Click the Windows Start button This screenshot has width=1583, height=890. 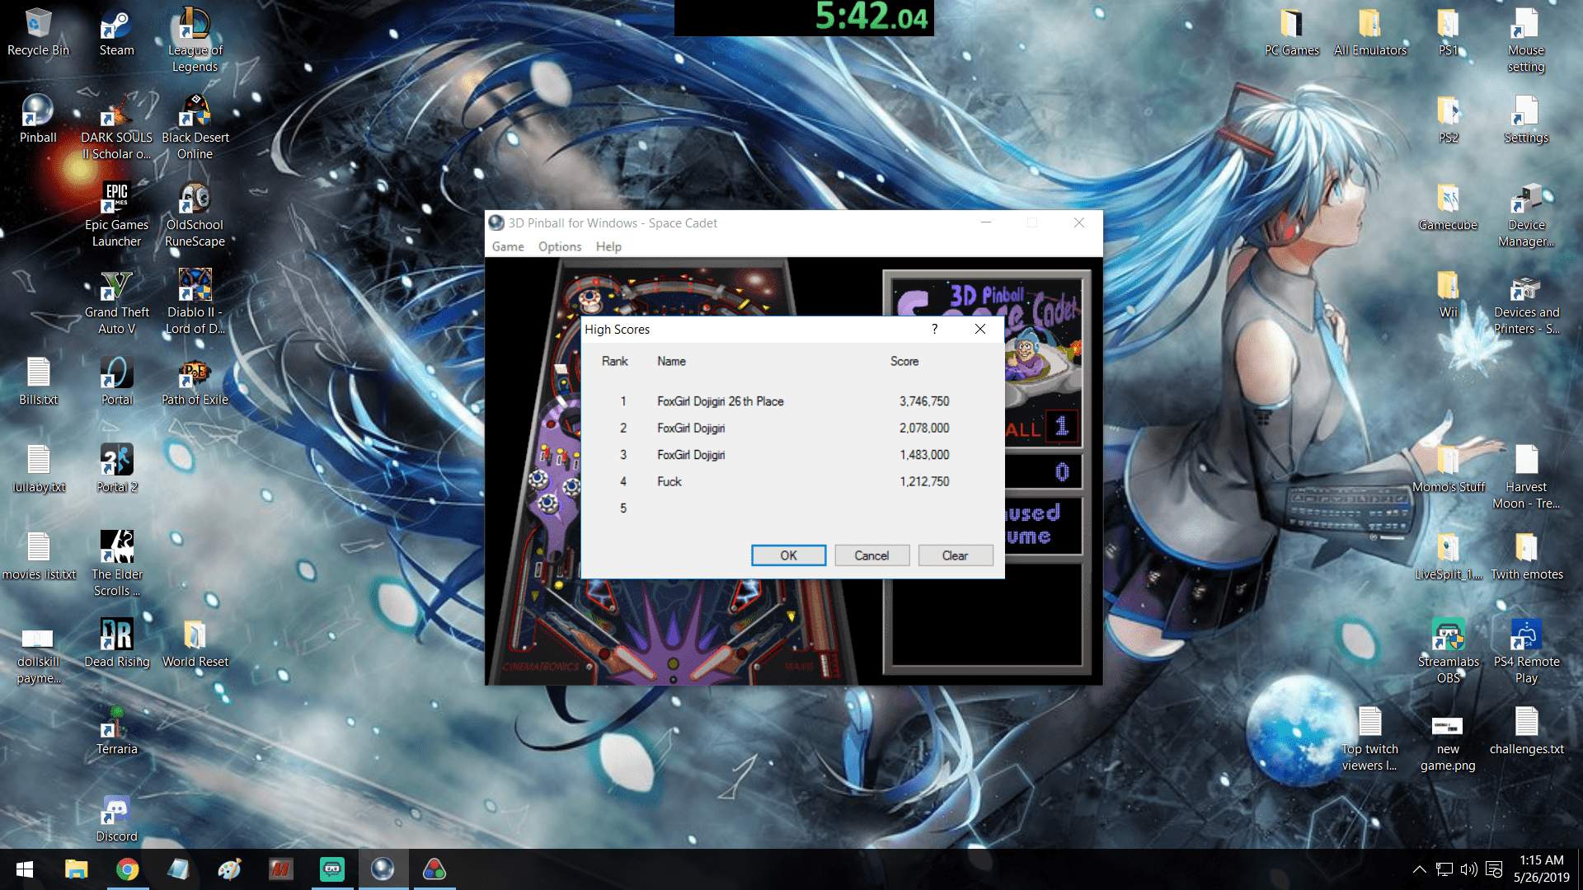pos(25,869)
